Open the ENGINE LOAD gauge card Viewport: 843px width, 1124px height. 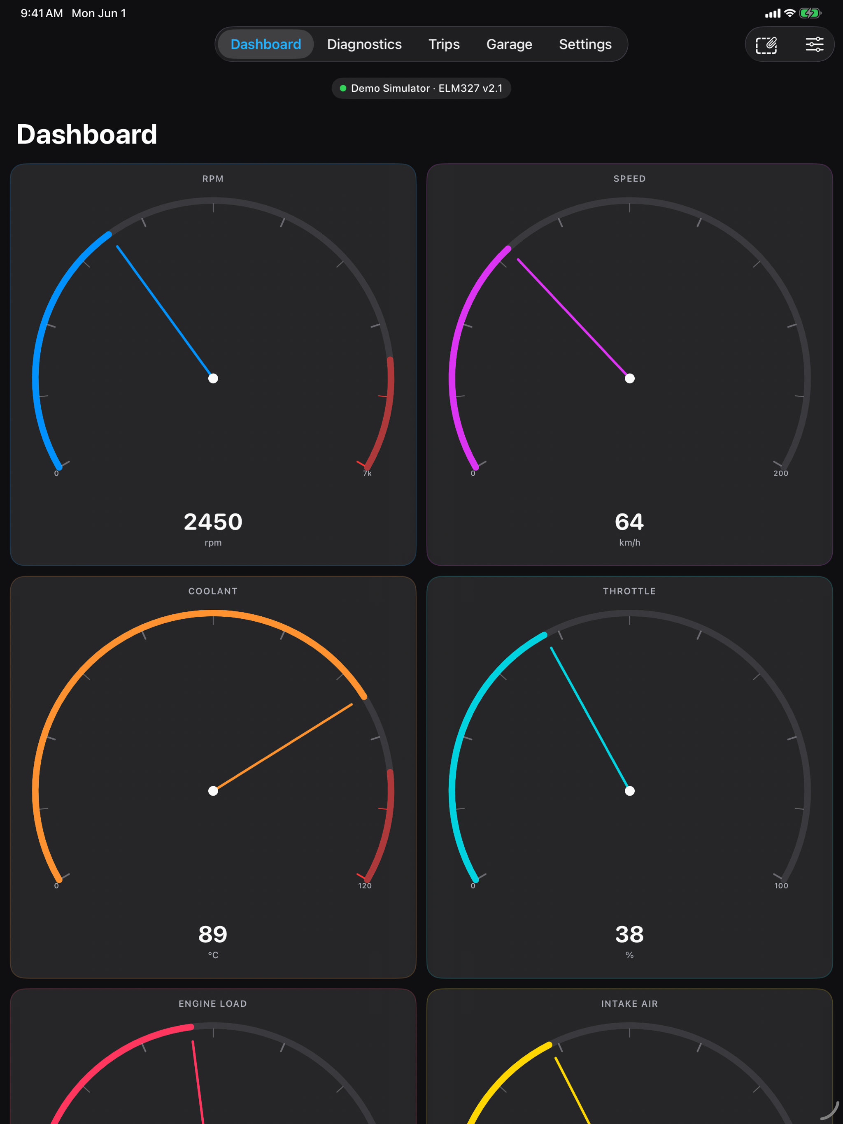[x=213, y=1056]
